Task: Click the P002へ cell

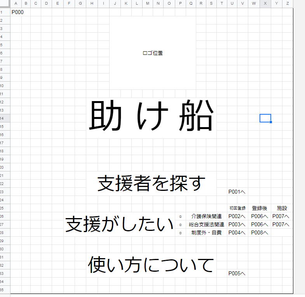Action: pos(237,217)
